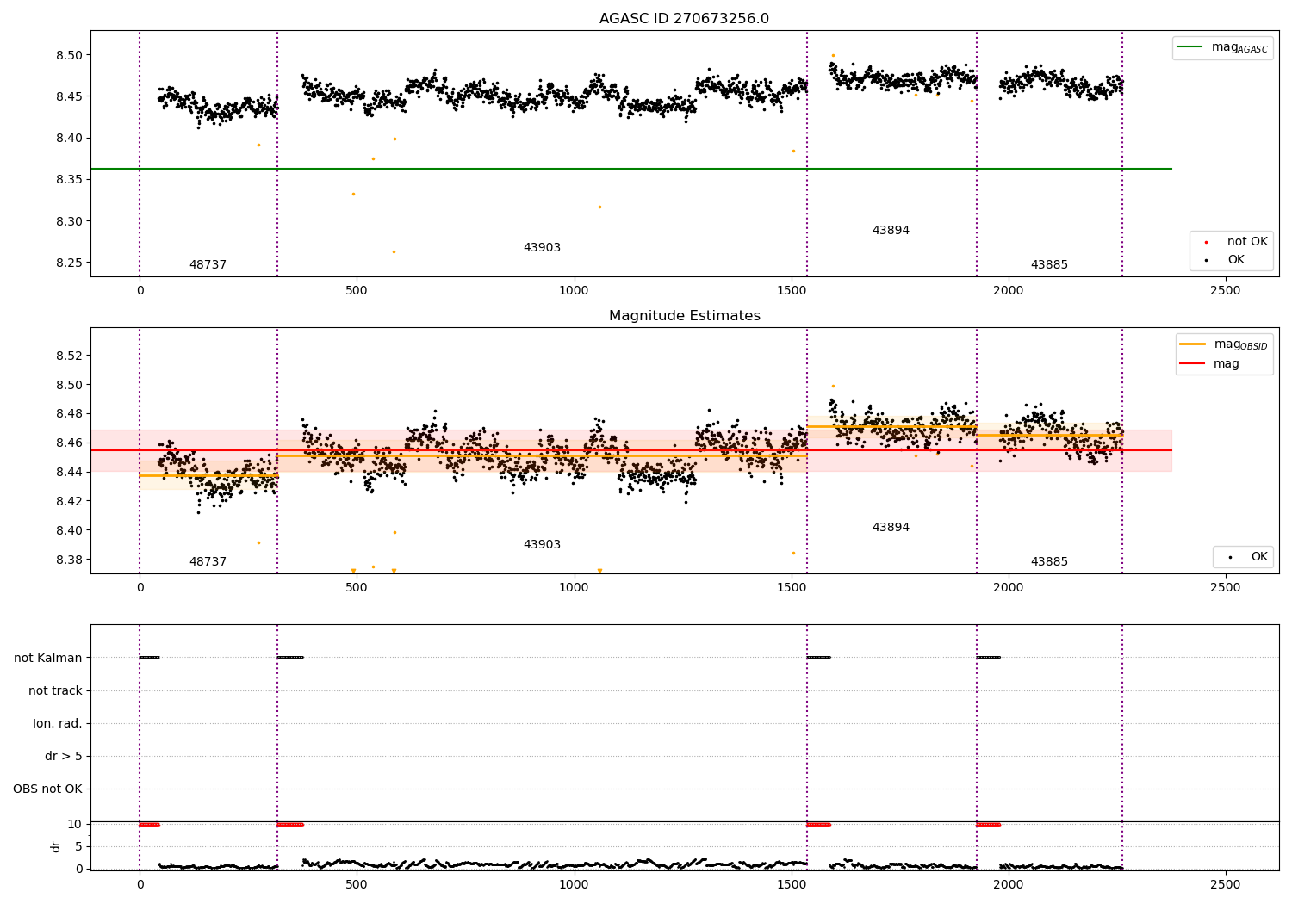Click the 2500 x-tick under the top plot

1225,291
